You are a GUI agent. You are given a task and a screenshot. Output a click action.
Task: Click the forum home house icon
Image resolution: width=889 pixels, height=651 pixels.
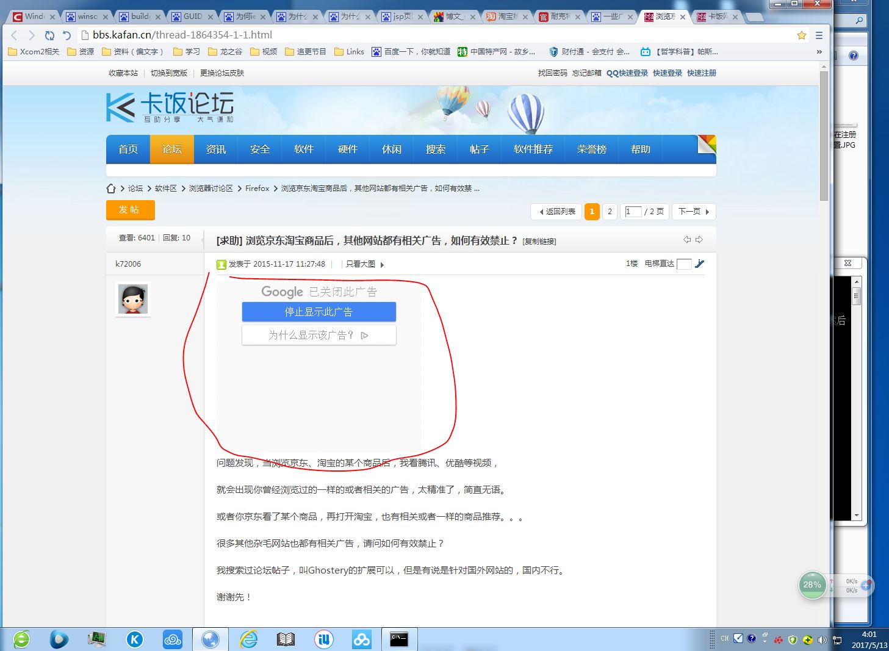pyautogui.click(x=111, y=189)
